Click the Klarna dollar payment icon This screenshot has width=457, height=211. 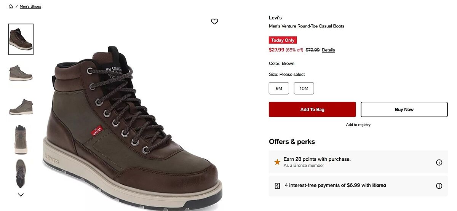point(277,186)
